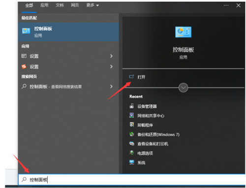Viewport: 246px width, 188px height.
Task: Click the 设备管理器 icon
Action: pos(132,106)
